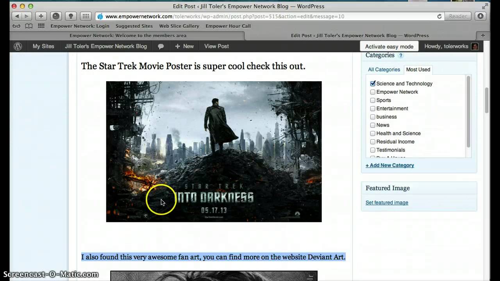Go forward with Safari's forward arrow
This screenshot has width=500, height=281.
pyautogui.click(x=27, y=16)
